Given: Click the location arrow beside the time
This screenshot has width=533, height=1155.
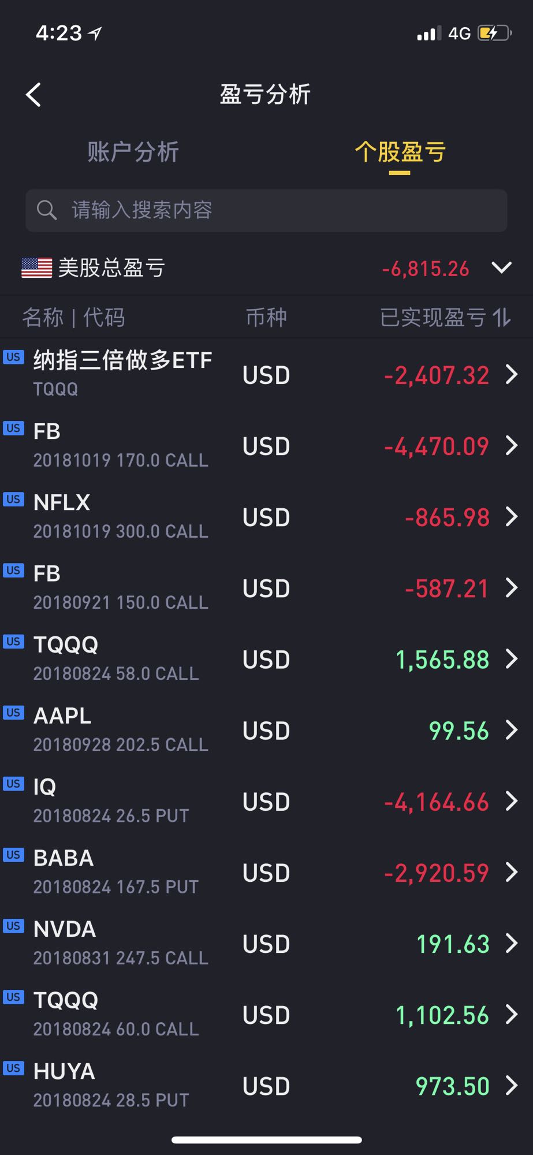Looking at the screenshot, I should point(95,33).
